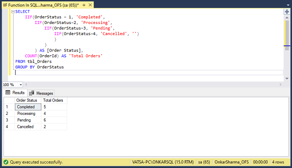Click the editor vertical scrollbar down arrow

[x=287, y=79]
